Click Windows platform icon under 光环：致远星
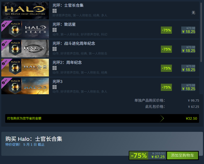Viewport: 204px width, 164px height. [x=55, y=30]
